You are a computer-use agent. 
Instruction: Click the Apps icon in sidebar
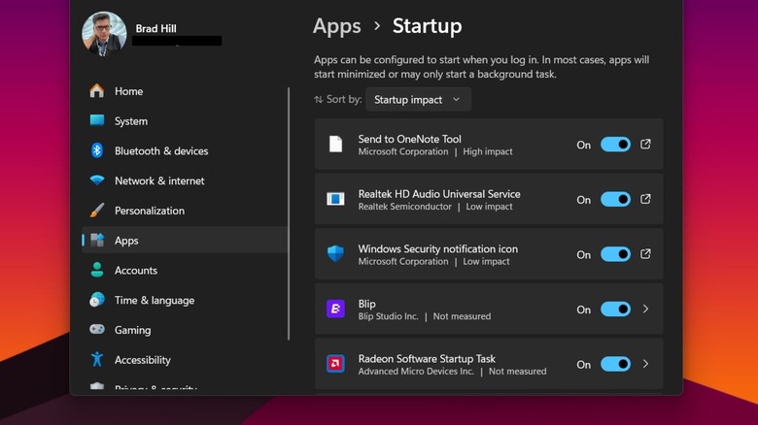[97, 240]
